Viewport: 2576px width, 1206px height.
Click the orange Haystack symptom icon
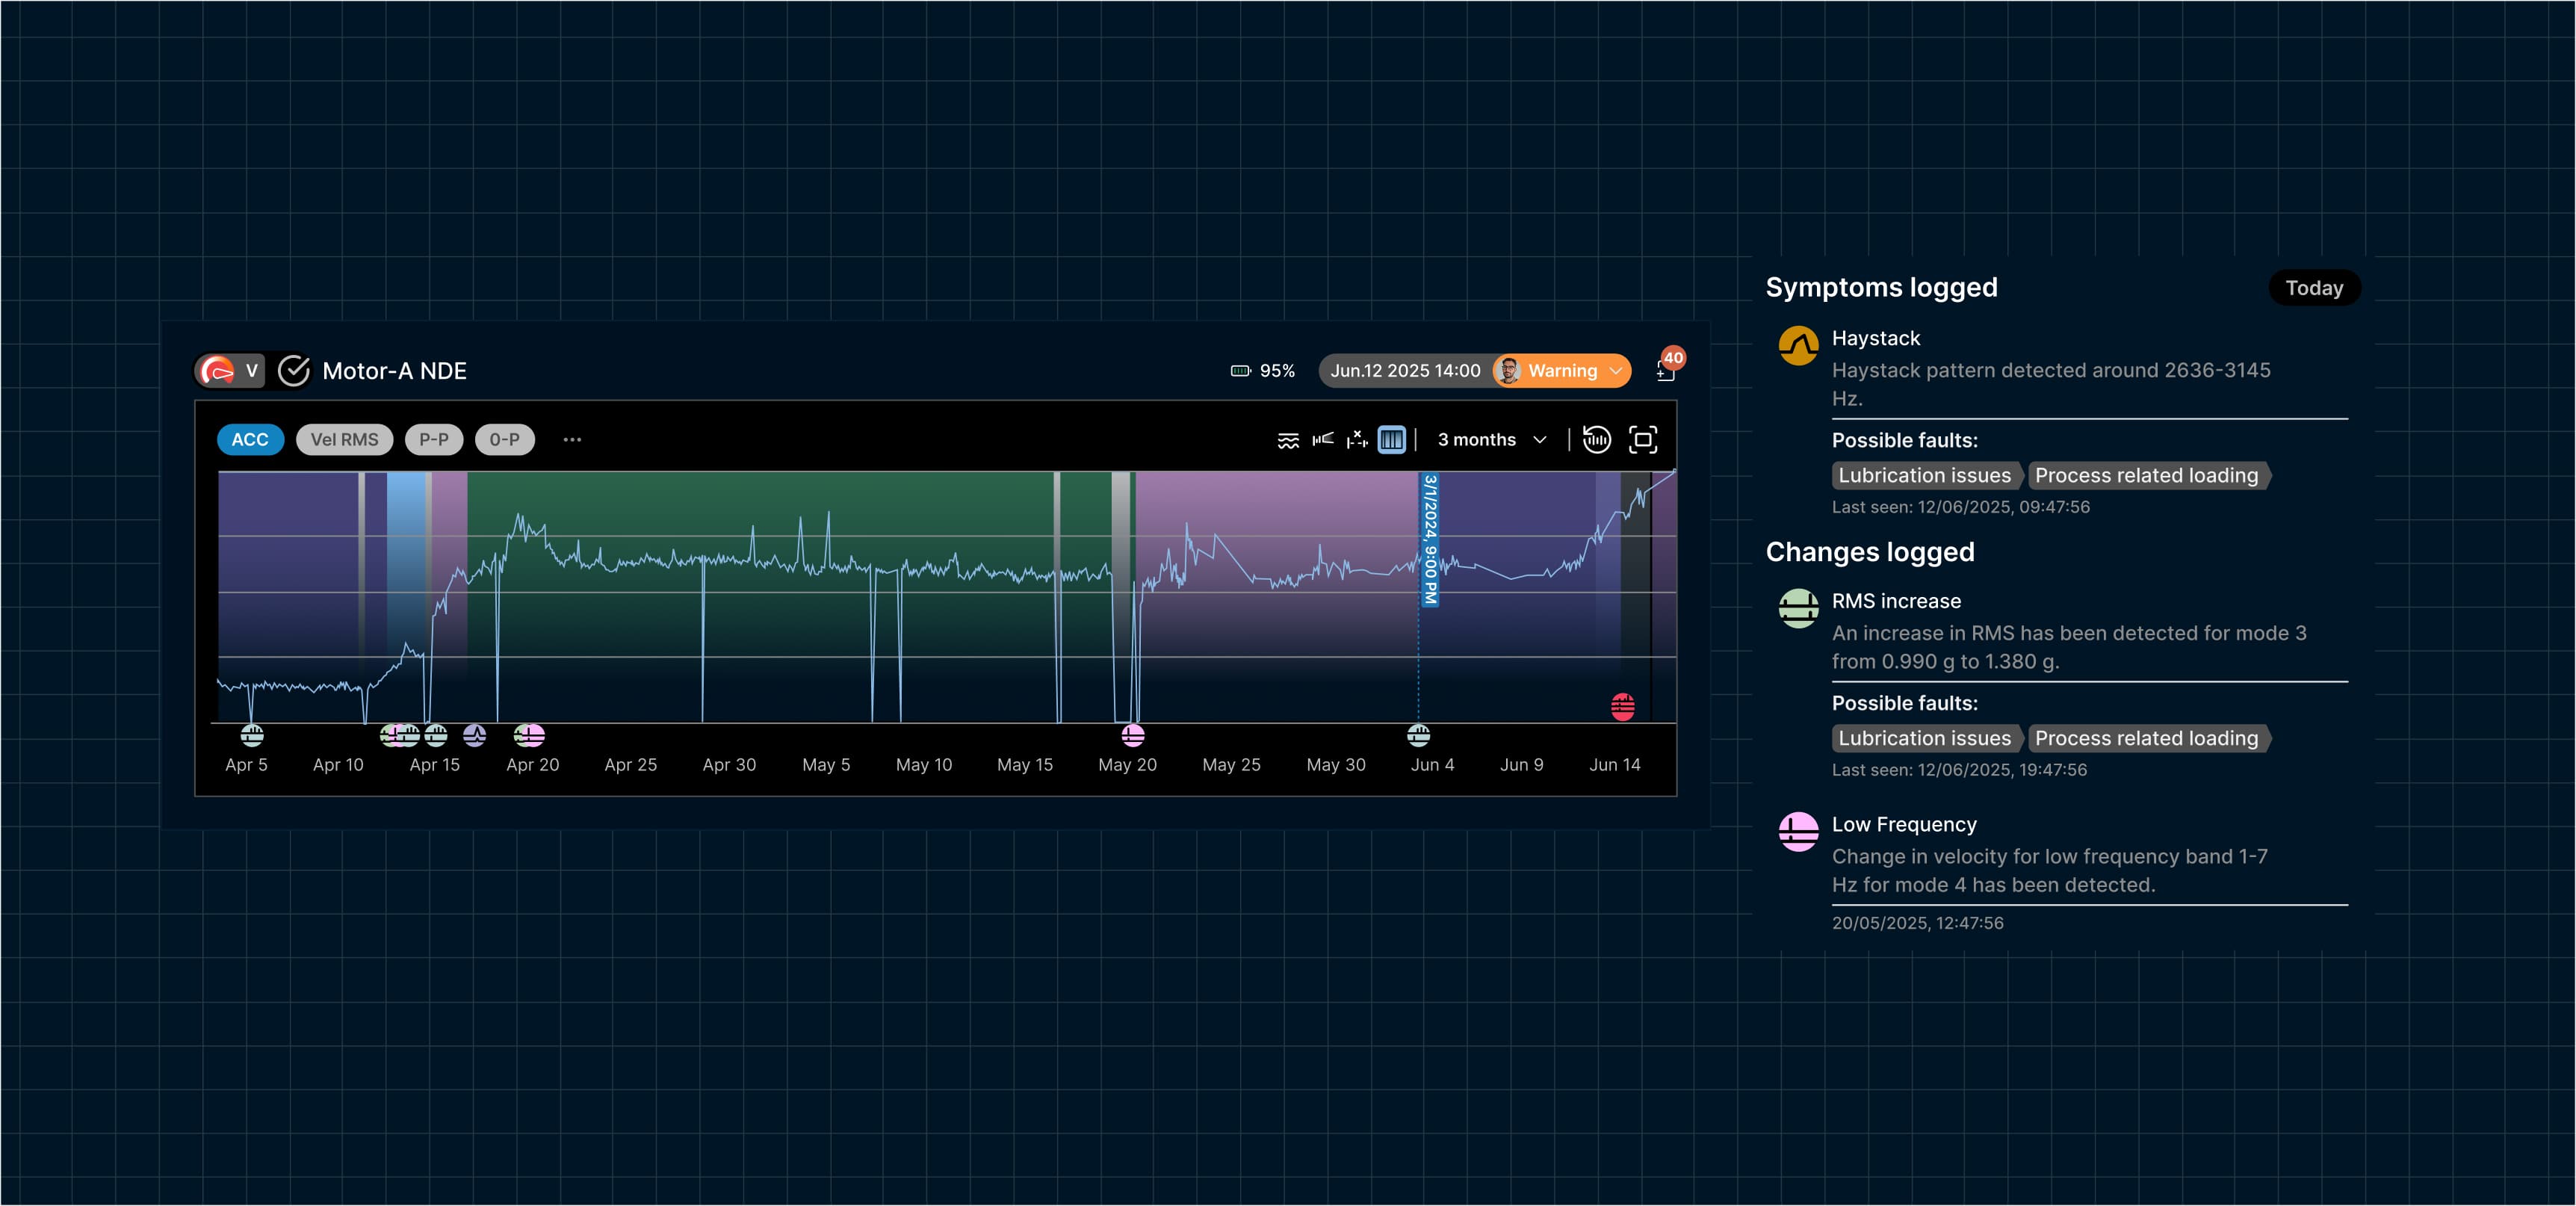[1798, 346]
